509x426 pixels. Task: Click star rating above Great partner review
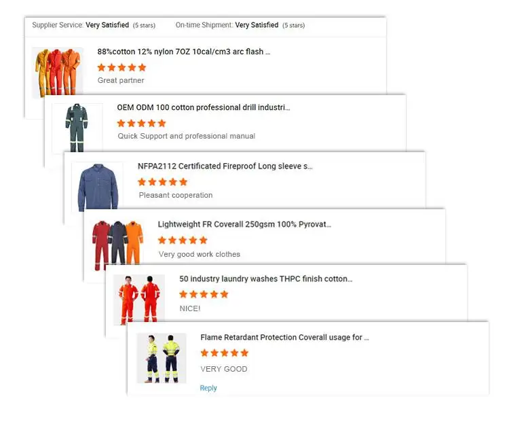(x=121, y=67)
